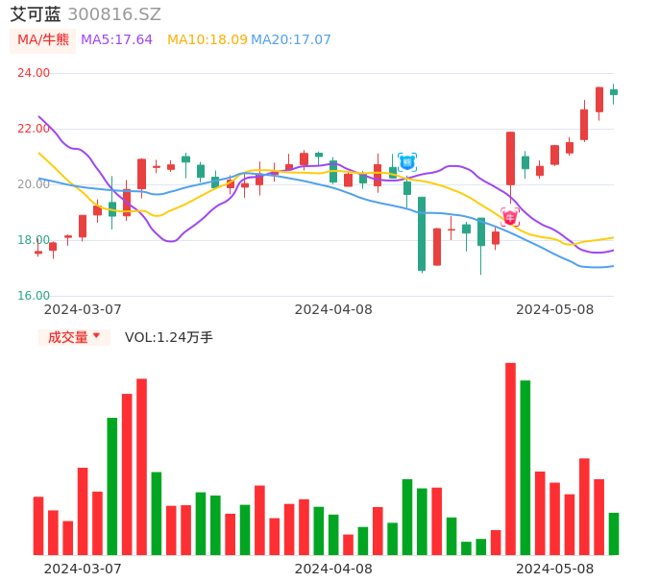The image size is (659, 582).
Task: Click the last green candlestick on the right
Action: [614, 92]
